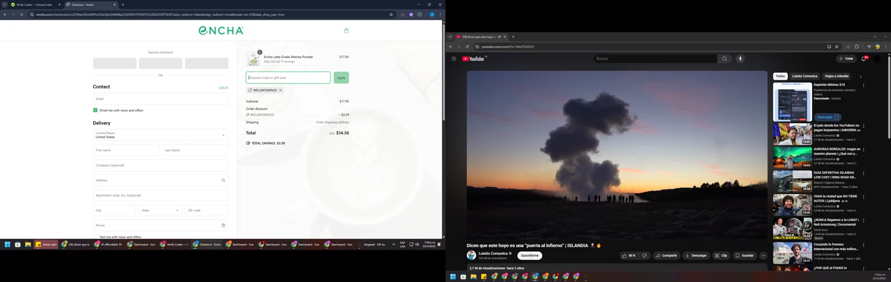Open File Explorer in left taskbar

click(27, 244)
